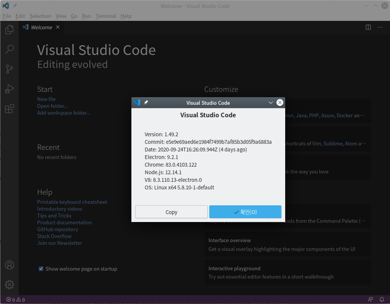The image size is (390, 304).
Task: Open the feedback icon in status bar
Action: [370, 299]
